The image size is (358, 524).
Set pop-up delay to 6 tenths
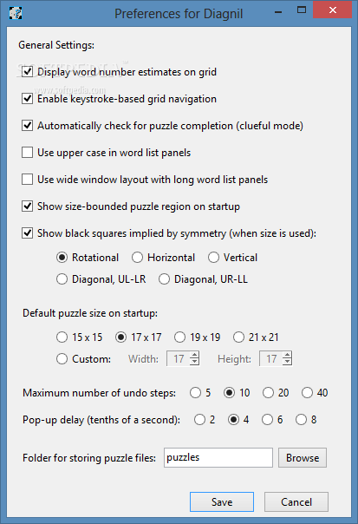click(x=267, y=419)
